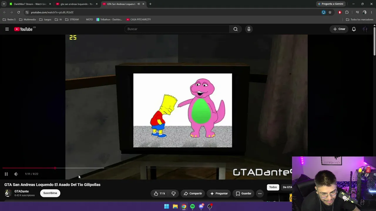Click the YouTube search magnifier button
The width and height of the screenshot is (376, 211).
pos(236,29)
